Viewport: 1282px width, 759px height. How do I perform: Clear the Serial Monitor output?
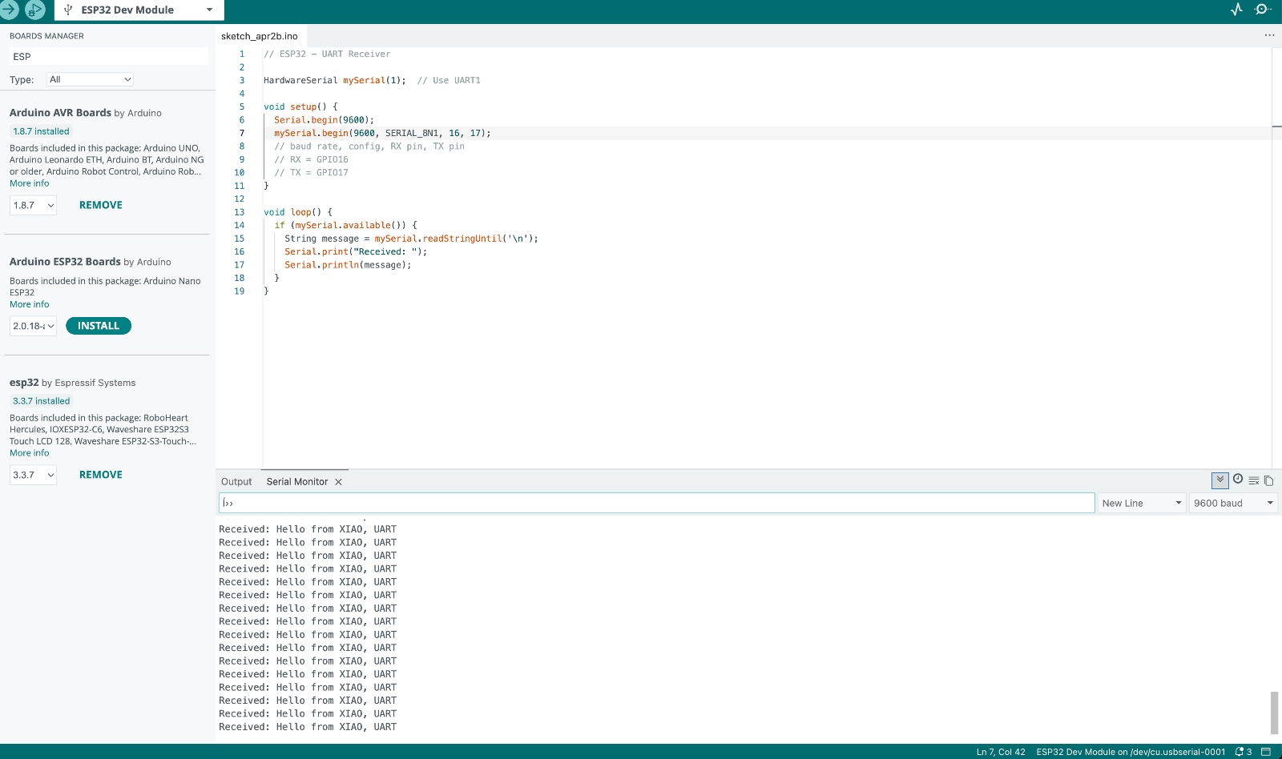tap(1254, 481)
